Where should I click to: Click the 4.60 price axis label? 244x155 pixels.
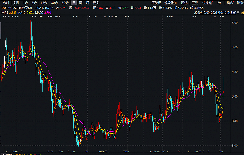235,47
